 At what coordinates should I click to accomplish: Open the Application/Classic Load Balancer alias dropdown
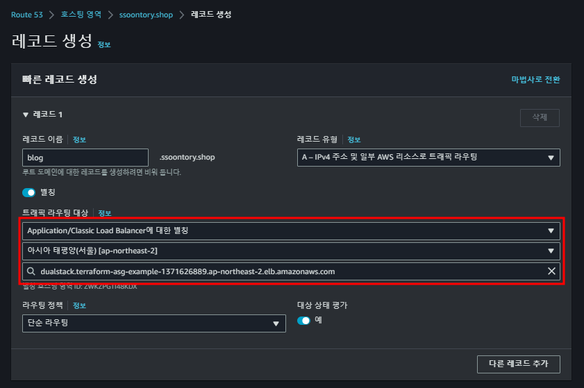291,231
